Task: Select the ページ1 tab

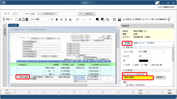Action: pyautogui.click(x=13, y=25)
